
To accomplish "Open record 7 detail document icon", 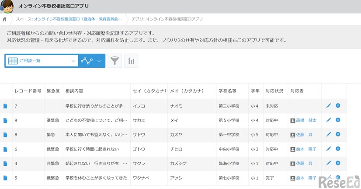I will tap(6, 106).
